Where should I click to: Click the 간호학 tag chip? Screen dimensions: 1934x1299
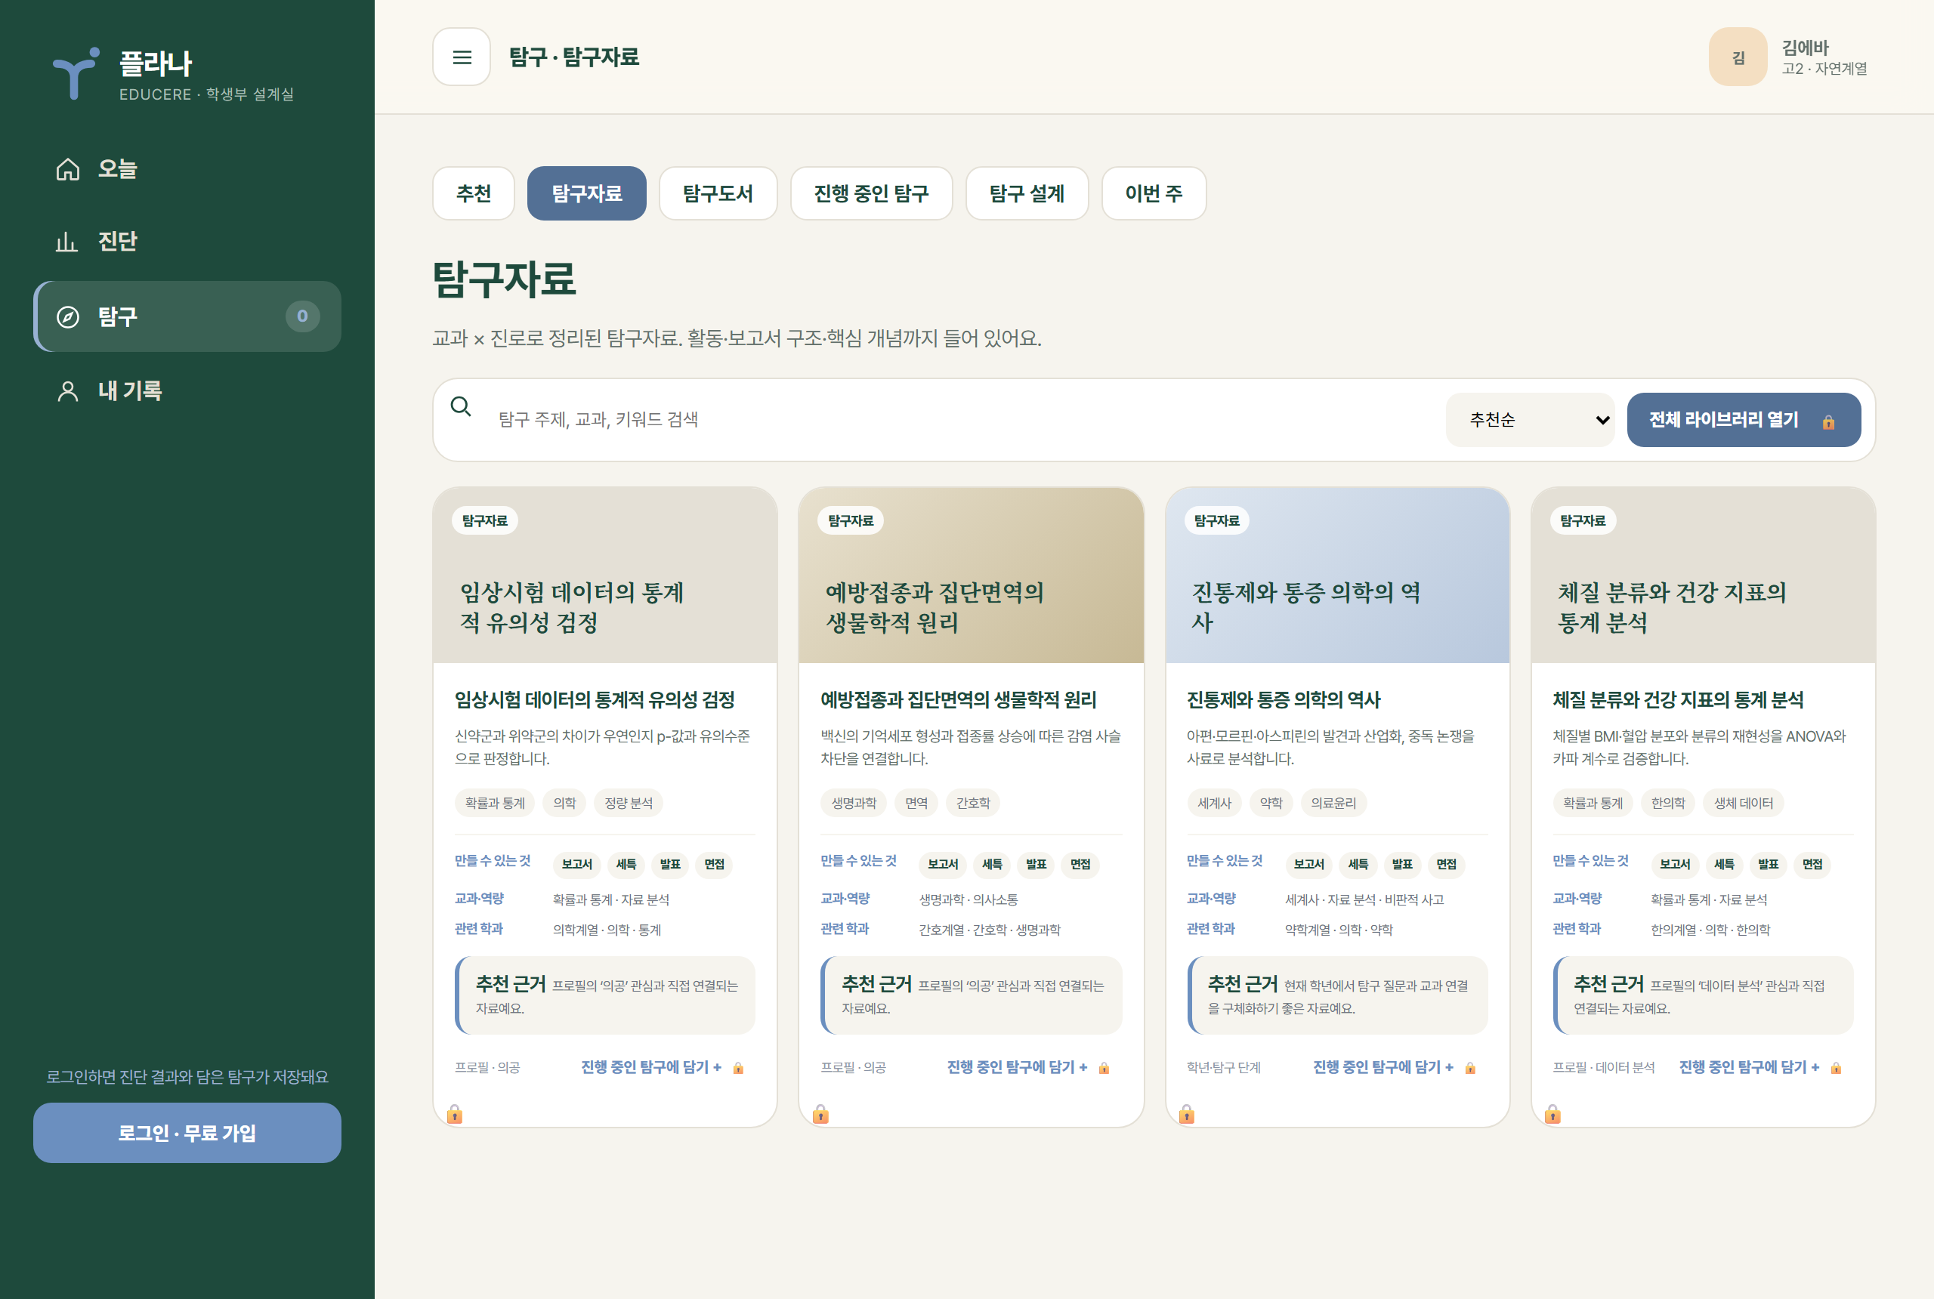point(974,804)
